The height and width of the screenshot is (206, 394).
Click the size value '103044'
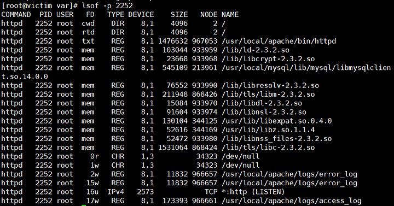(175, 50)
